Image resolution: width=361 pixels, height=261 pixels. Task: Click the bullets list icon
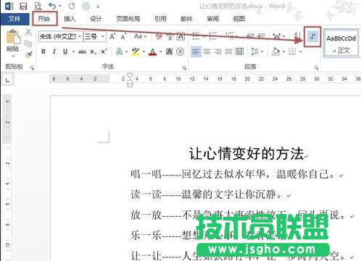(196, 36)
